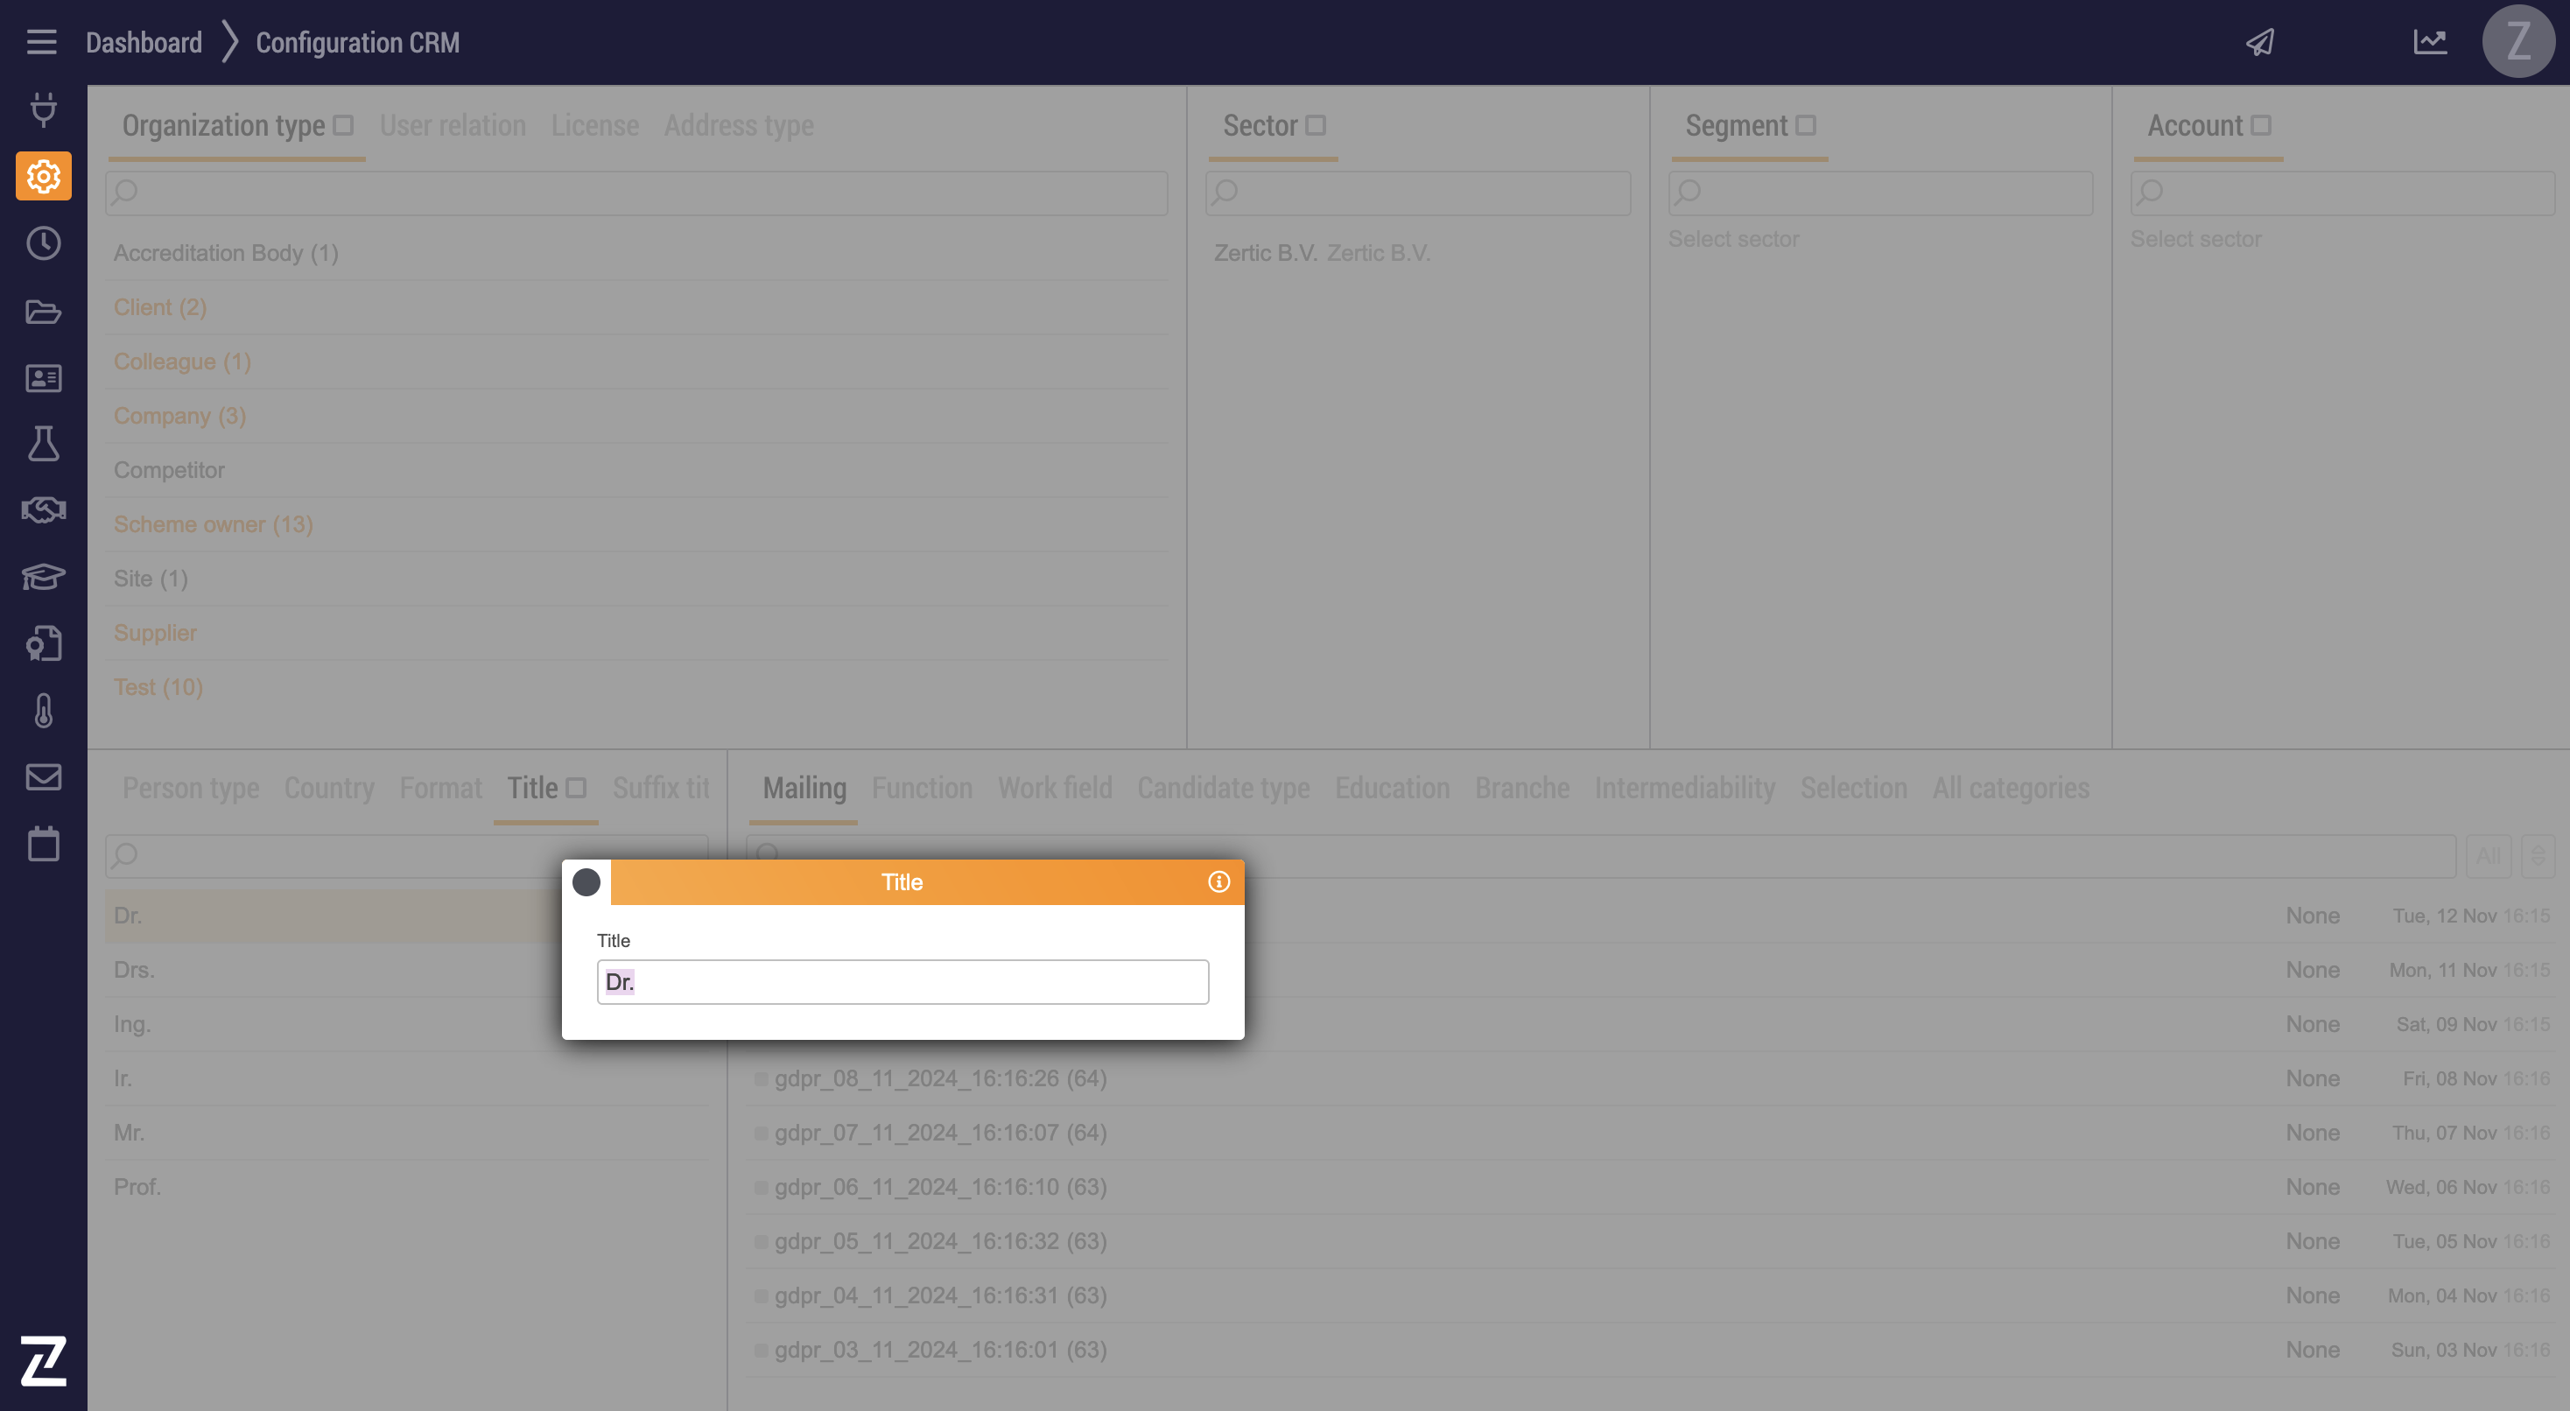Select Scheme owner (13) organization type
2570x1411 pixels.
214,525
